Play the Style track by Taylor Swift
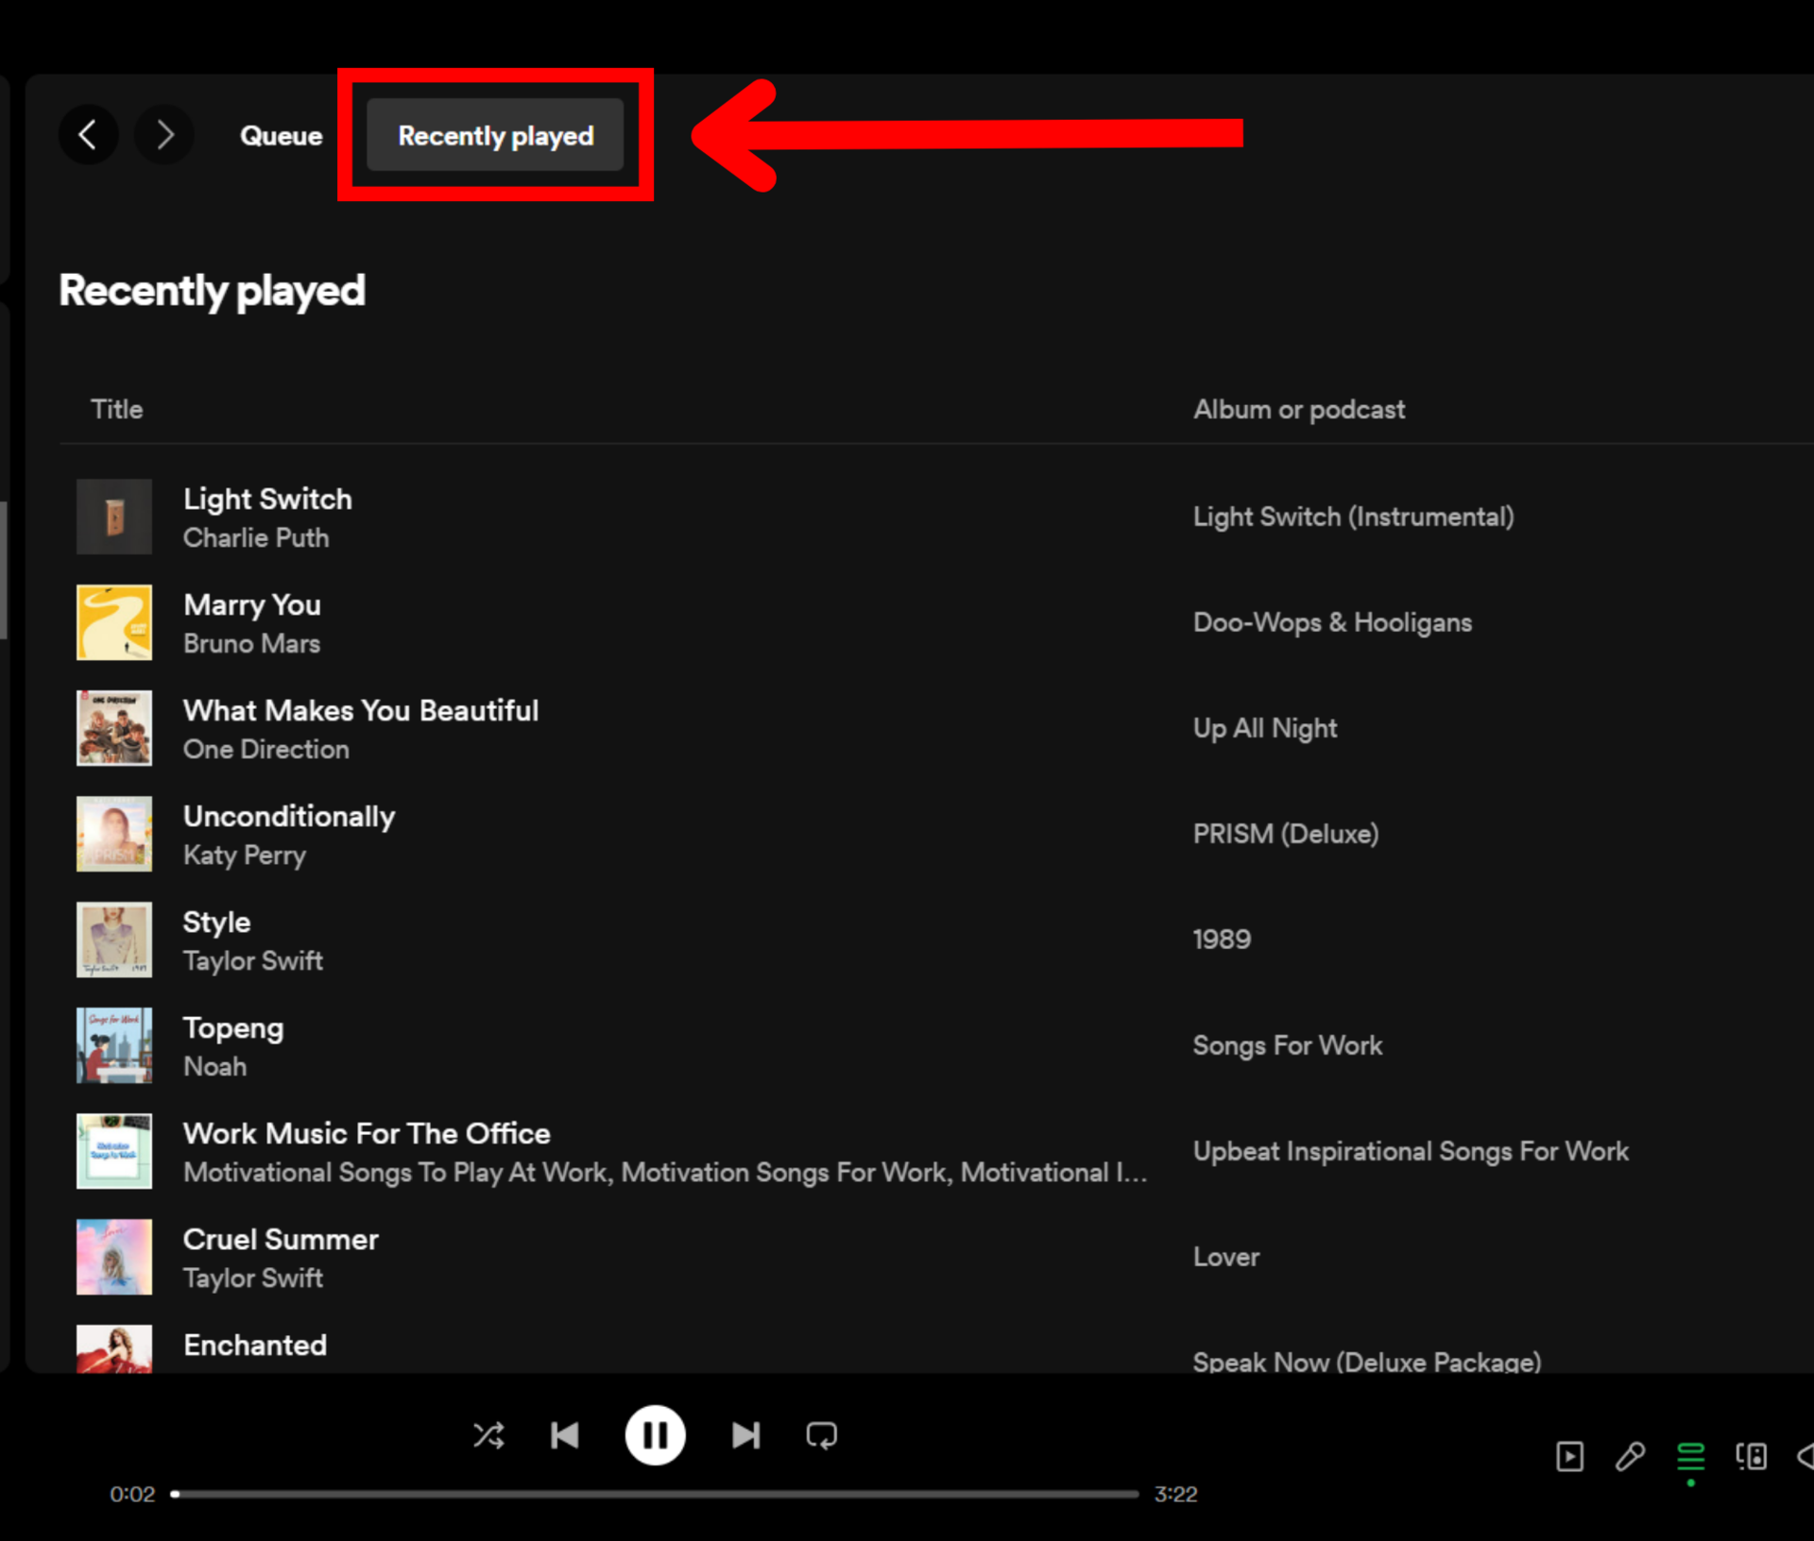 pos(216,922)
